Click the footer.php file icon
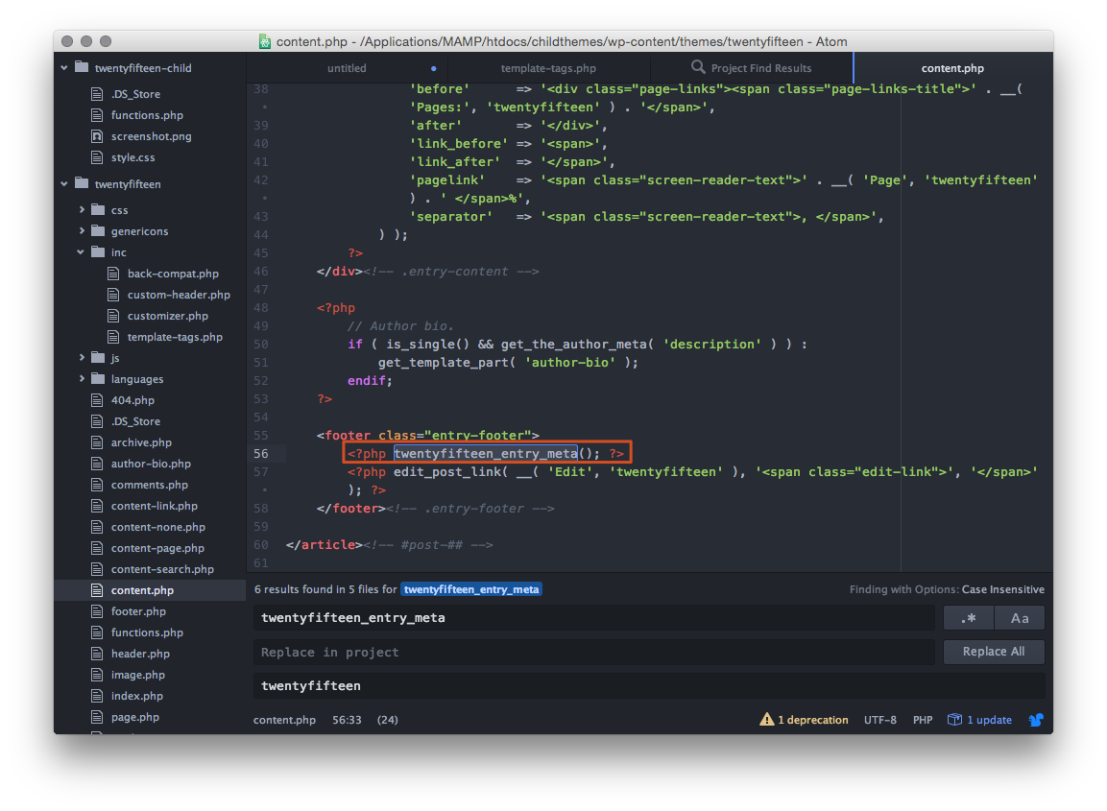Viewport: 1107px width, 811px height. click(x=97, y=611)
